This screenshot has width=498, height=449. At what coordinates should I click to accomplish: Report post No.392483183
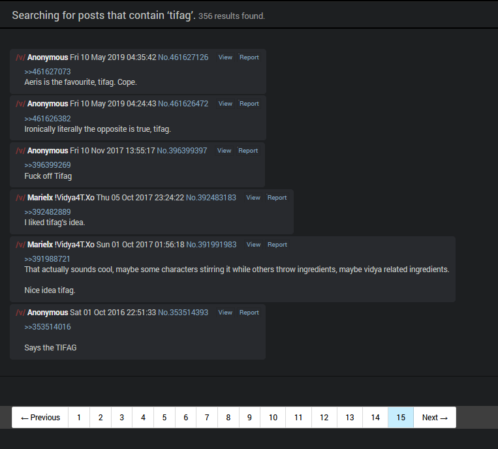277,198
